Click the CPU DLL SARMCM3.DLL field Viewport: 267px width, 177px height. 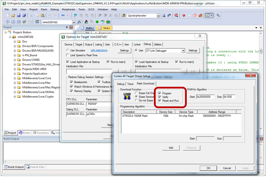coord(75,104)
